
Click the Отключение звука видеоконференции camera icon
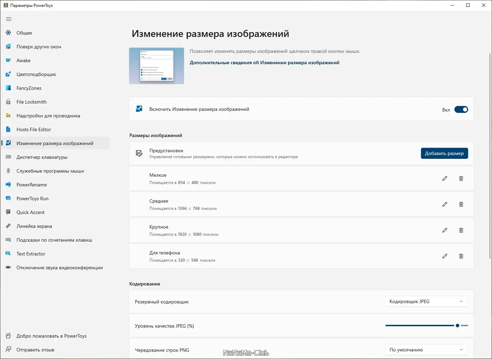[x=8, y=268]
